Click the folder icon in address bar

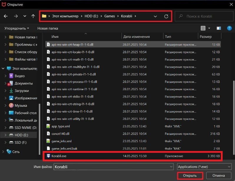(x=44, y=16)
